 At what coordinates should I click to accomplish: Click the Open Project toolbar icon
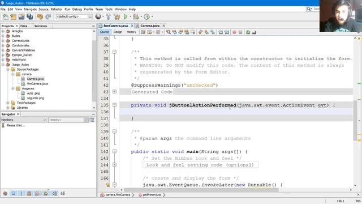pyautogui.click(x=21, y=16)
